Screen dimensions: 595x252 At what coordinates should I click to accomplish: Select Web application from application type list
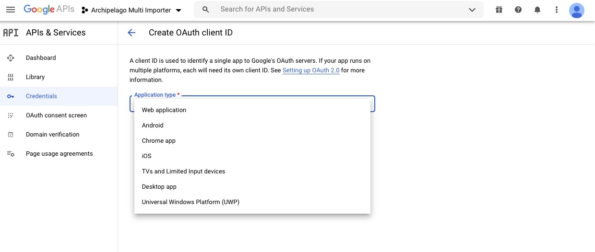point(164,110)
